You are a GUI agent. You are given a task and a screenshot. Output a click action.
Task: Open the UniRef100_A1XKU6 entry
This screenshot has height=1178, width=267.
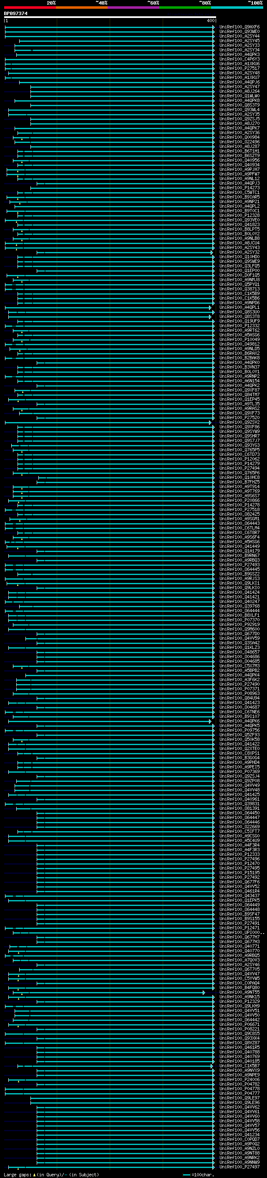239,64
